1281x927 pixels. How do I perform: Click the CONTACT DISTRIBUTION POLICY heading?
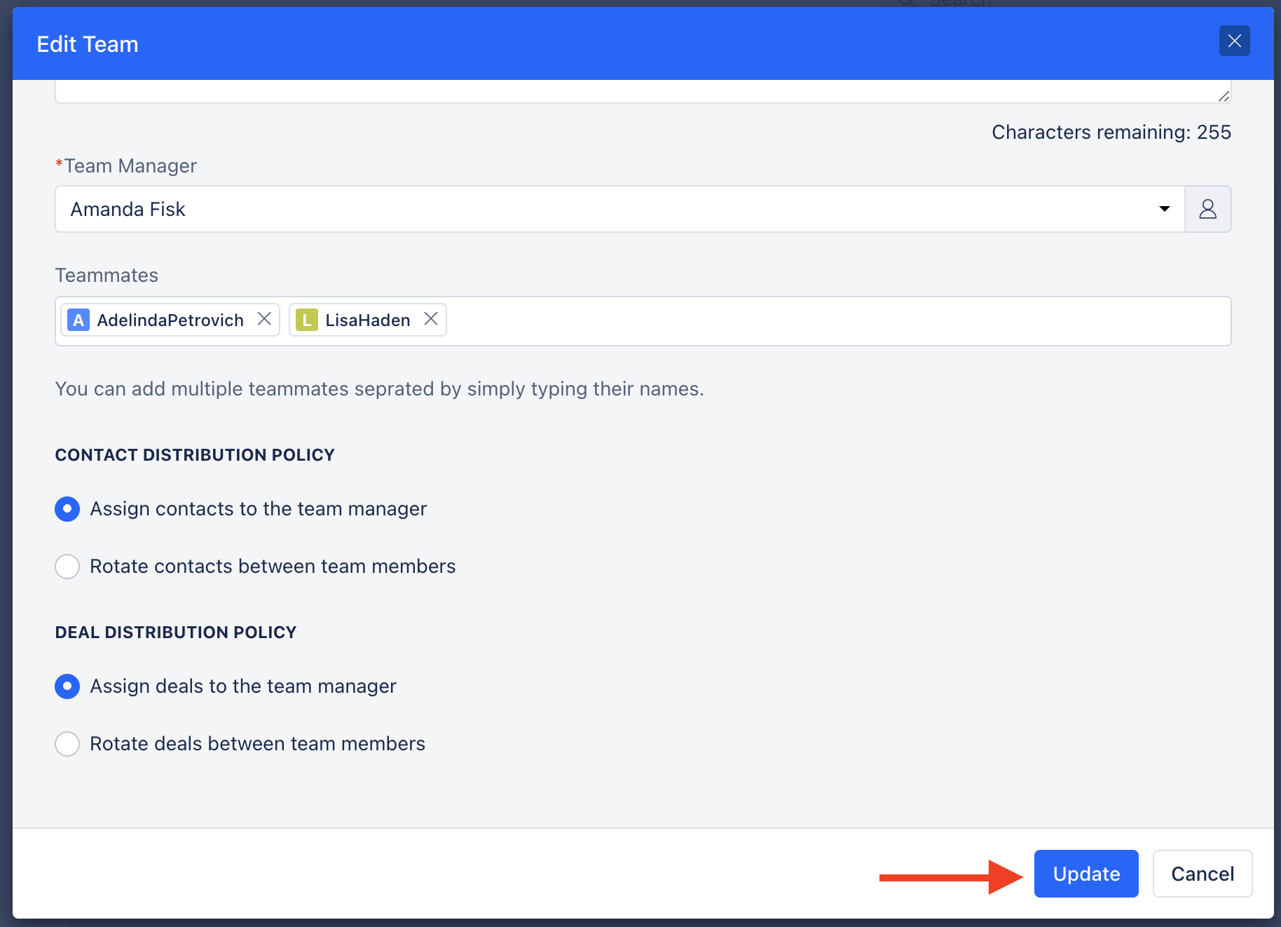coord(195,455)
